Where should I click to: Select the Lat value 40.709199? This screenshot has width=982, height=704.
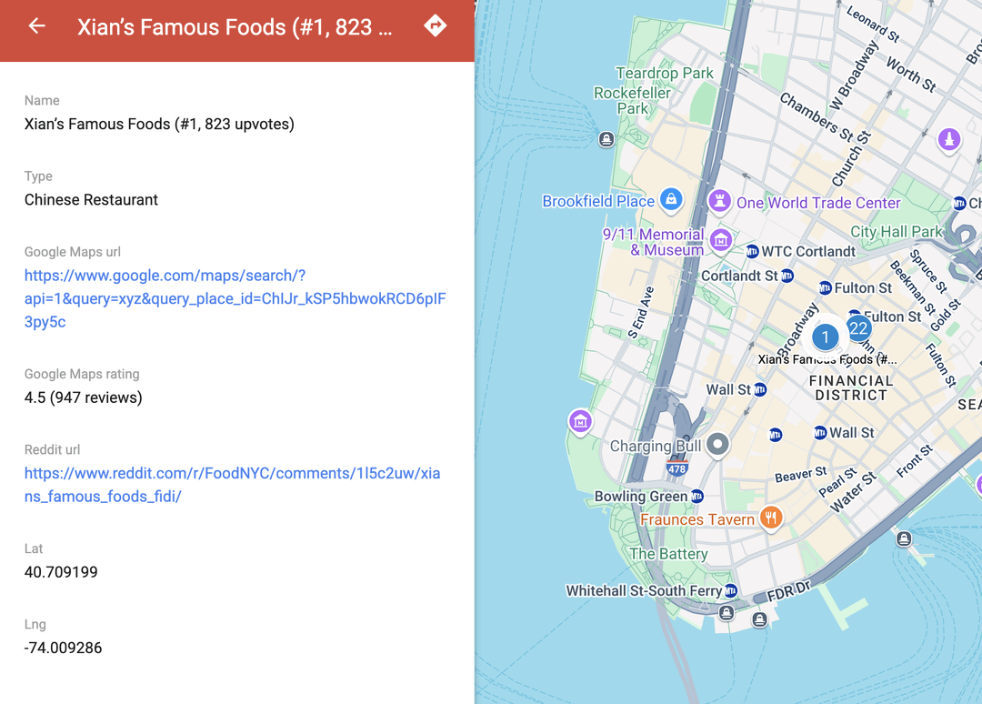(61, 572)
